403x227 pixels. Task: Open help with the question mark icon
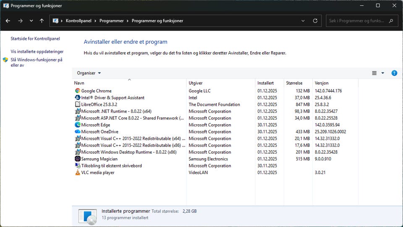coord(394,73)
